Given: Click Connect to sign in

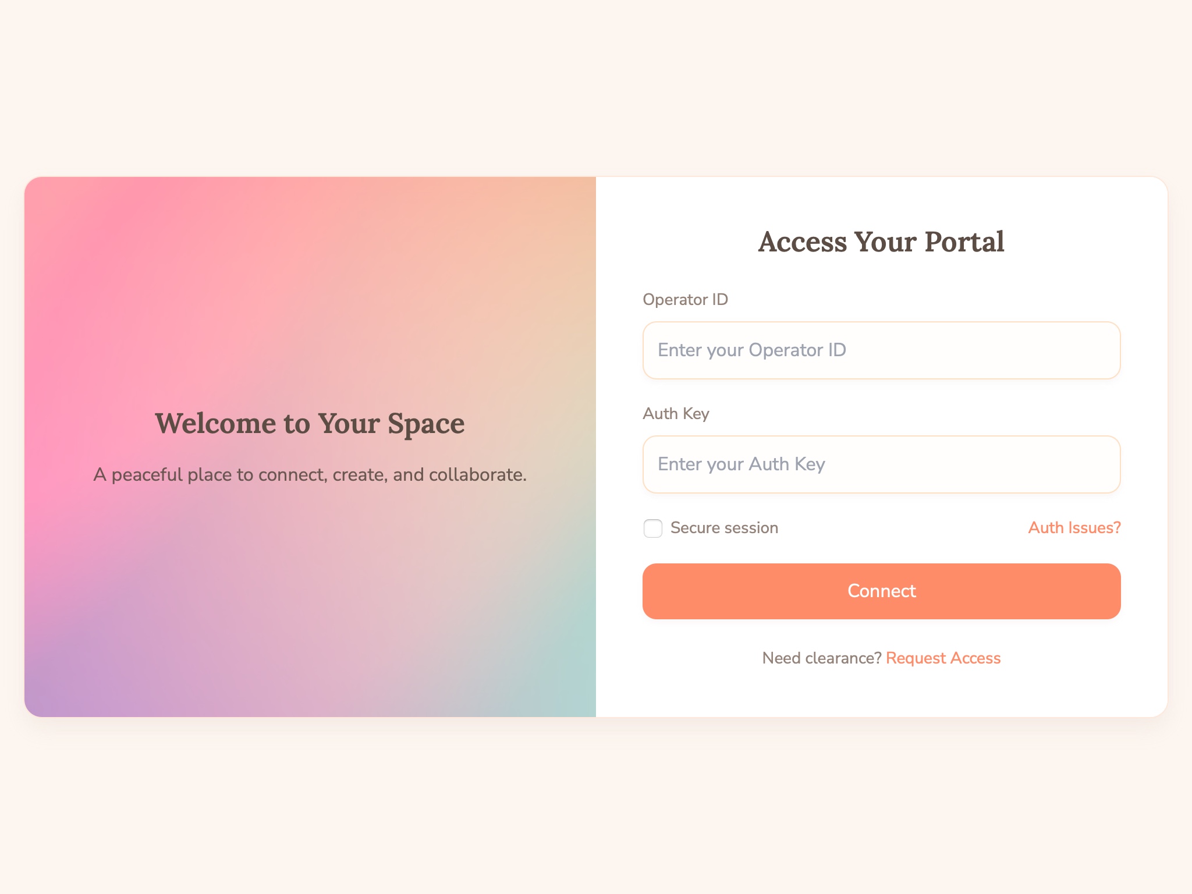Looking at the screenshot, I should (881, 591).
